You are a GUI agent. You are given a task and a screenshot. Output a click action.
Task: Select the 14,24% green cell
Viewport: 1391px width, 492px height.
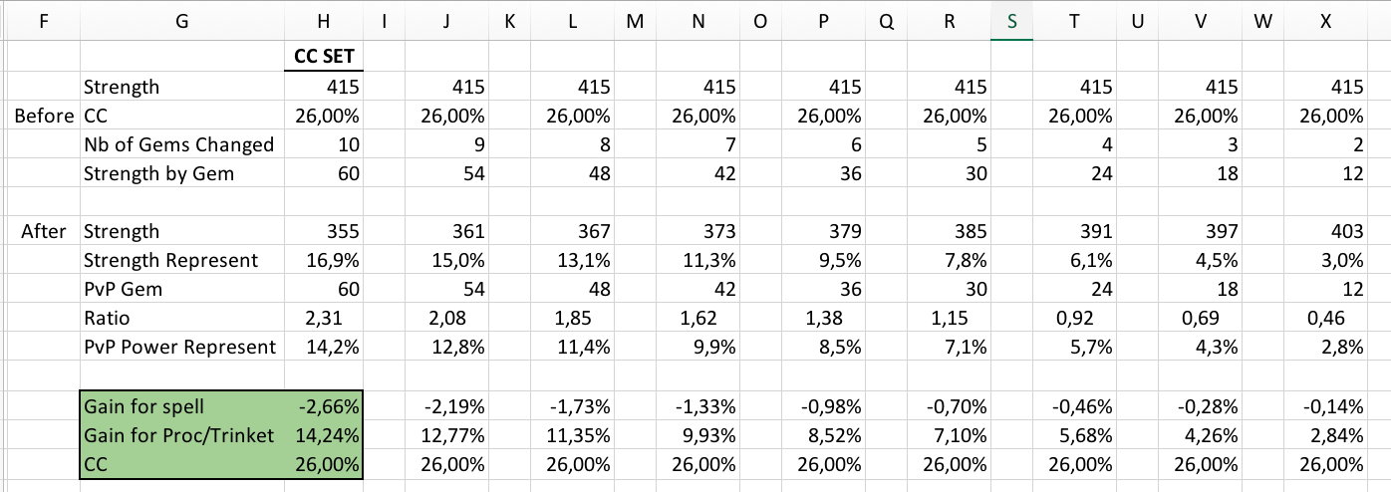[328, 435]
